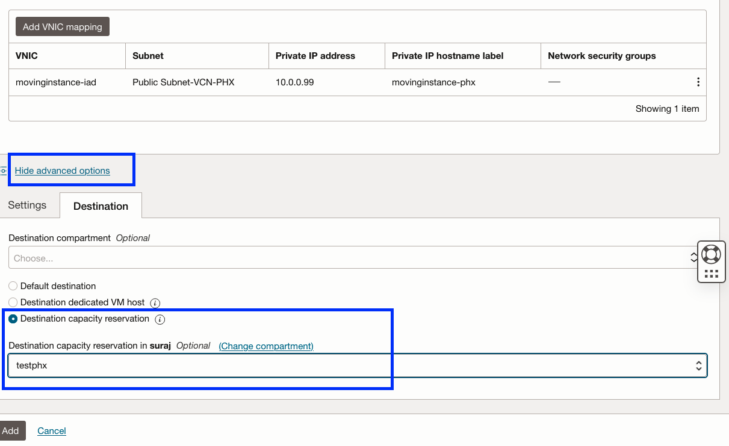
Task: Click the Change compartment link
Action: pyautogui.click(x=266, y=346)
